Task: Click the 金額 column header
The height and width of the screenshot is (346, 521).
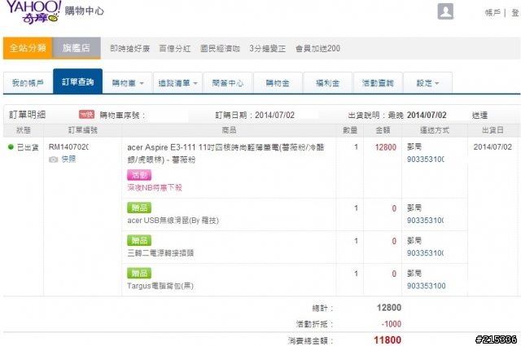Action: coord(383,130)
